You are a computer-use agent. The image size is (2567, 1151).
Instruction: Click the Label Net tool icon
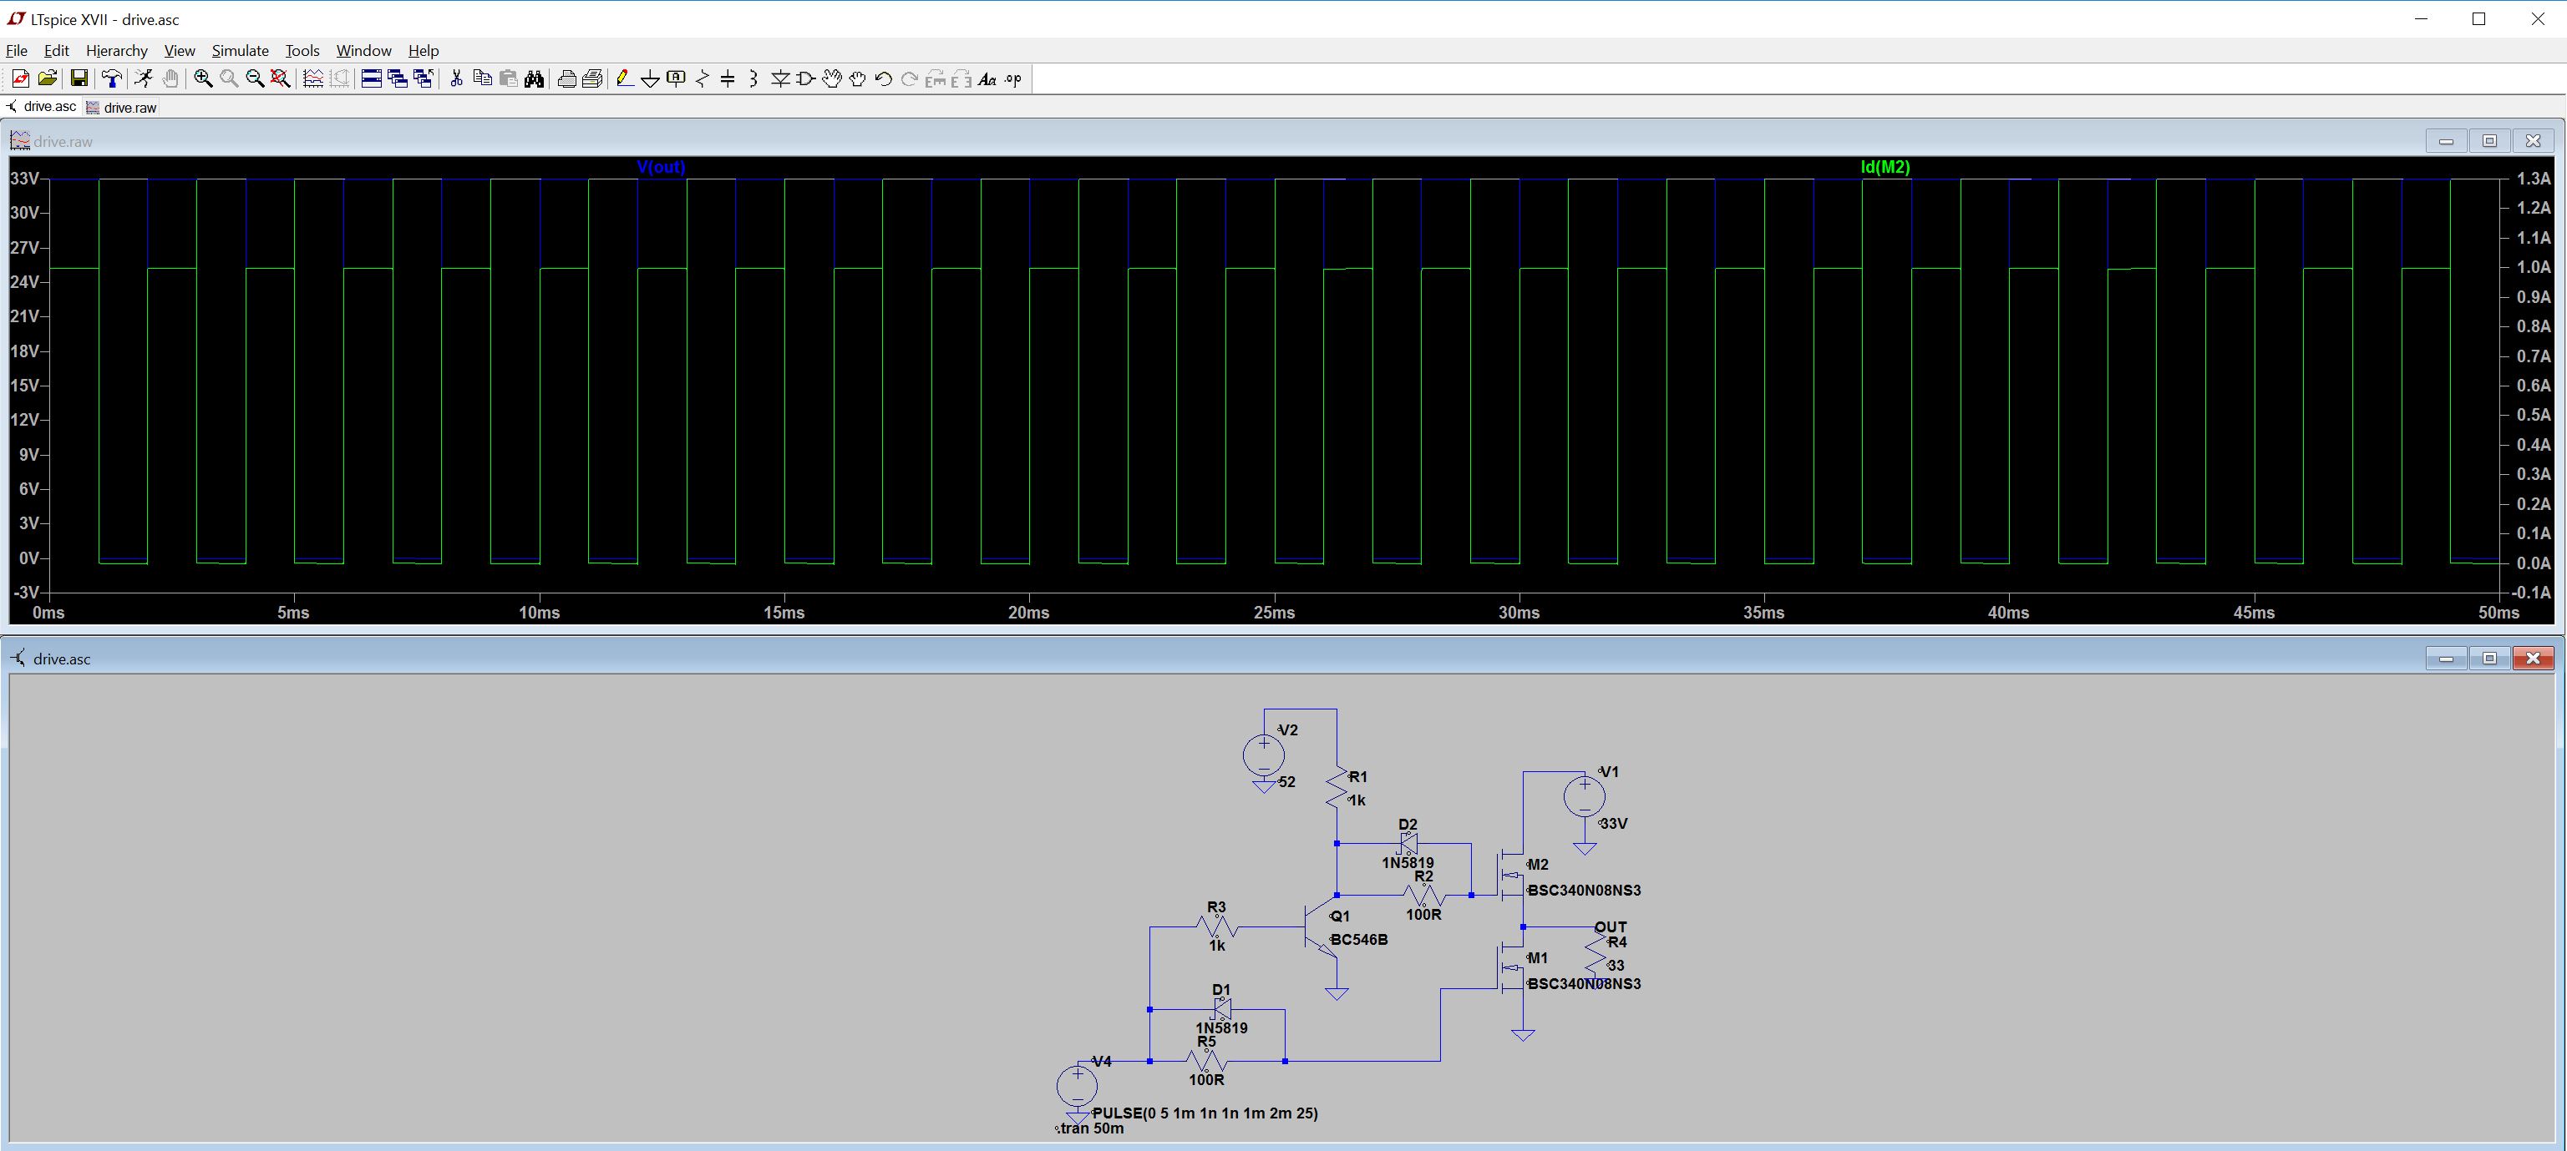676,78
